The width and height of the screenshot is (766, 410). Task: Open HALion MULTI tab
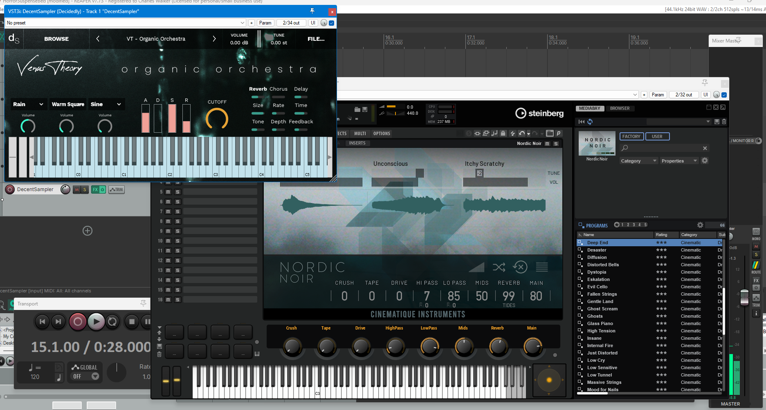click(x=360, y=134)
